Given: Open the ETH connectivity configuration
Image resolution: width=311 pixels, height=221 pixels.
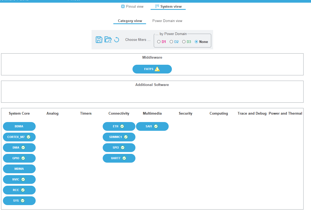Looking at the screenshot, I should (119, 127).
